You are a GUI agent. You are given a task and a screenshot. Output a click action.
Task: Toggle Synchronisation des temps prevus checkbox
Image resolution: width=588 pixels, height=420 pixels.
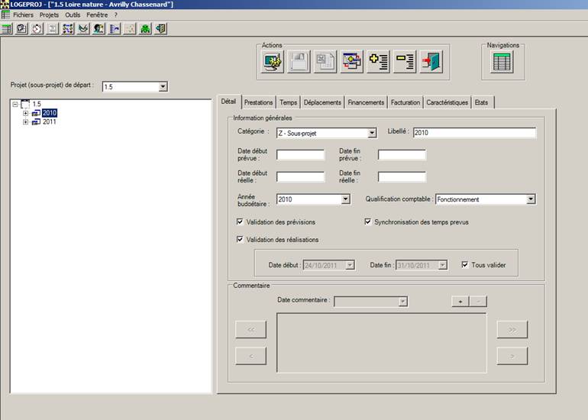click(x=368, y=222)
